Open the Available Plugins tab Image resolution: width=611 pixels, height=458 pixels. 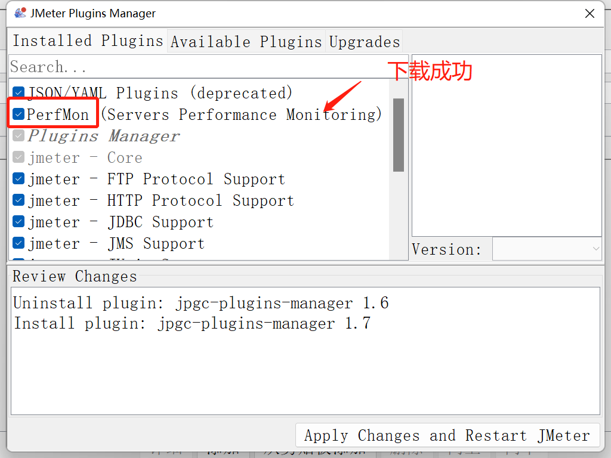point(246,42)
